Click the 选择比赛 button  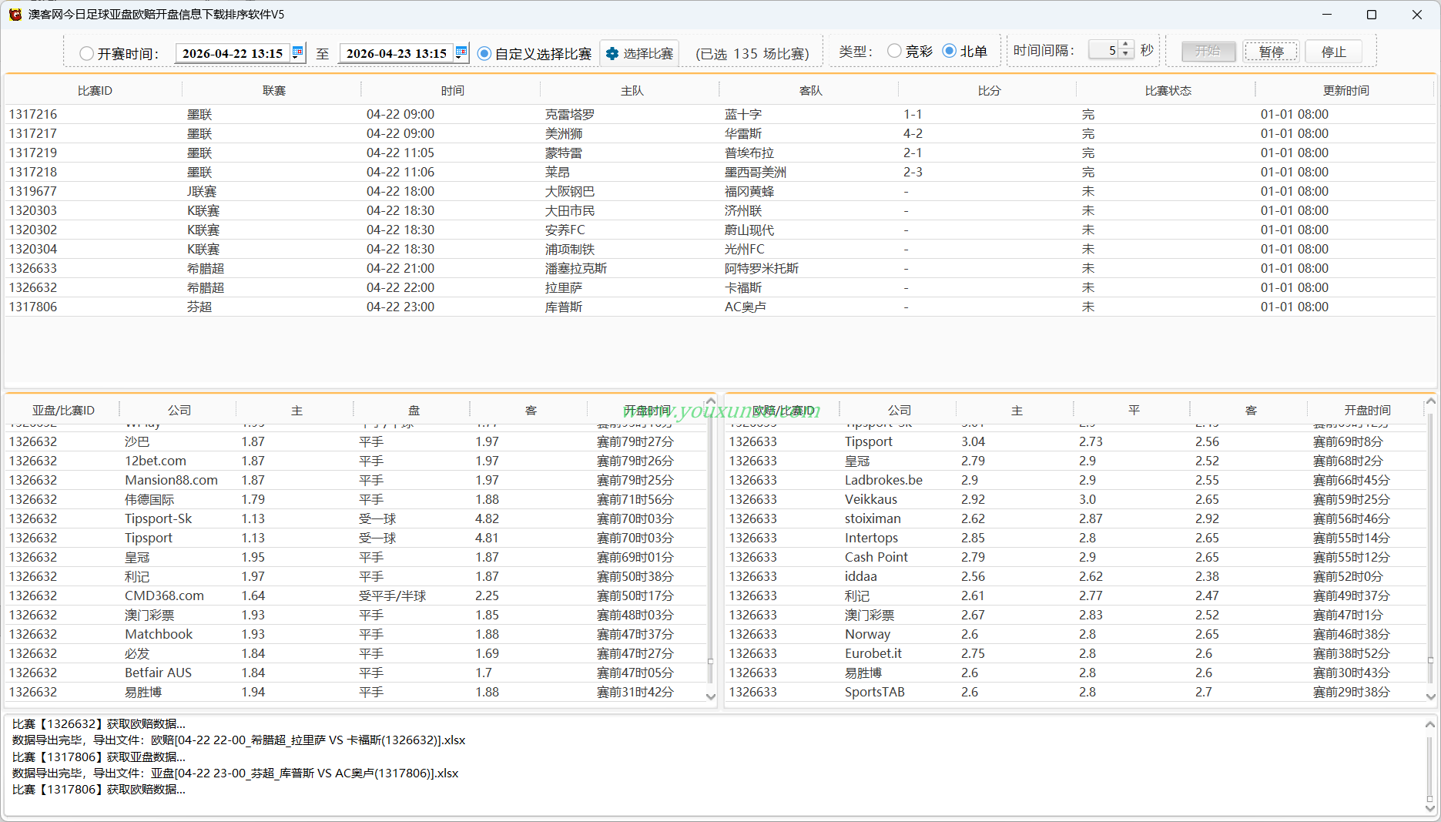639,53
